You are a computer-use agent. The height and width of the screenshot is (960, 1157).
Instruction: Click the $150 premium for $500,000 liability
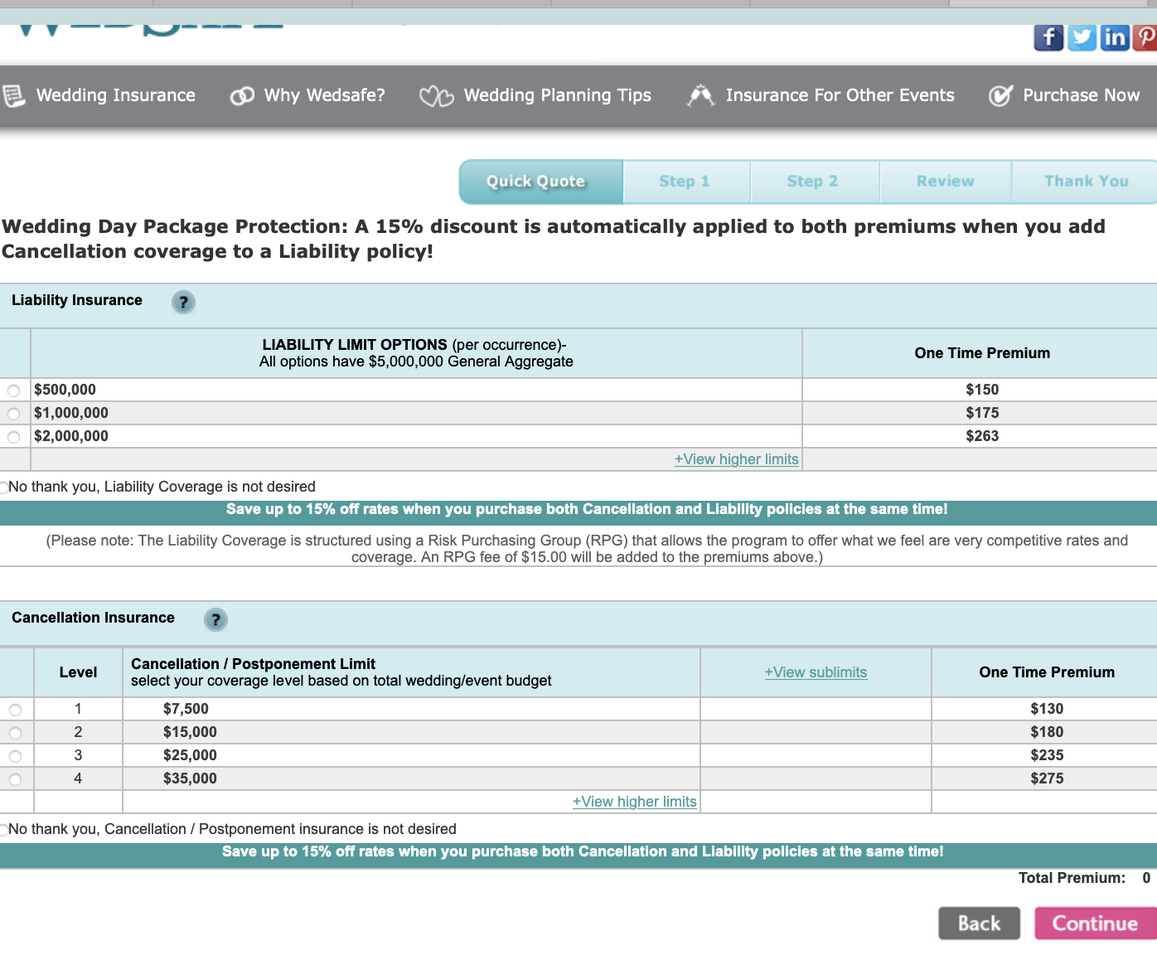(x=982, y=390)
